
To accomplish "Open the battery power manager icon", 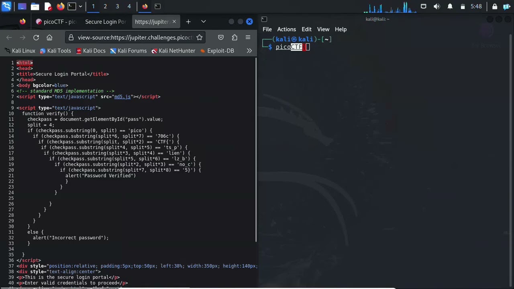I will (x=463, y=6).
